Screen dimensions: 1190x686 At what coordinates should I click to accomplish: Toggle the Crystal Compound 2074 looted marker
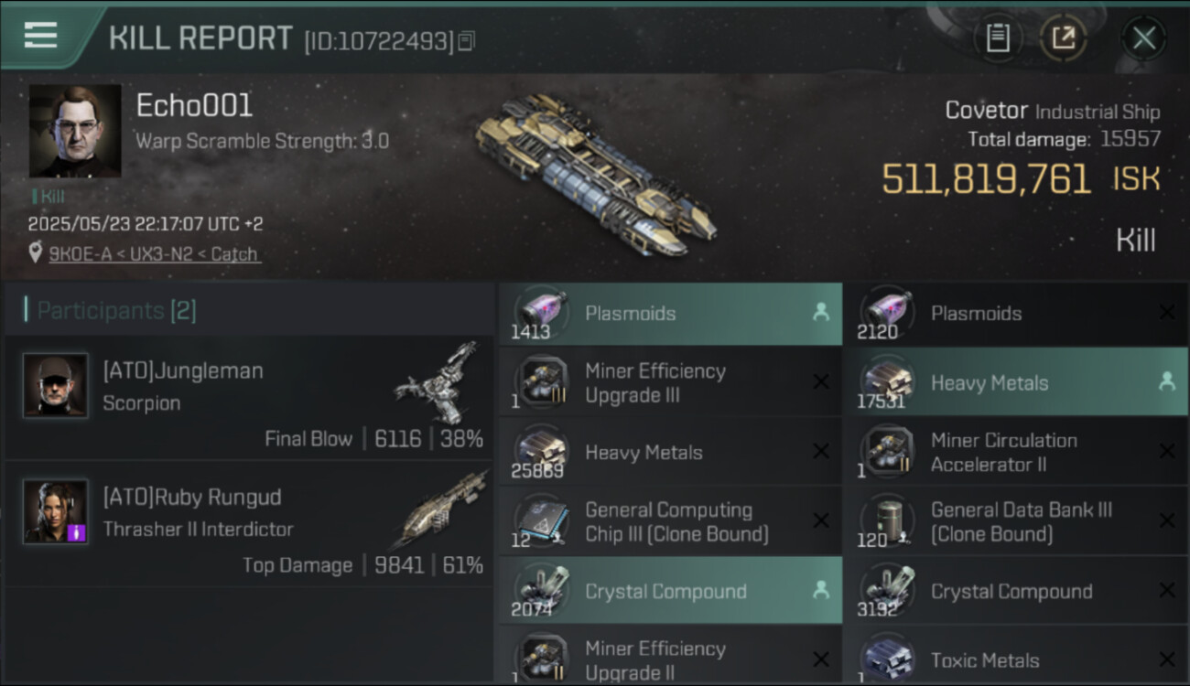pyautogui.click(x=820, y=591)
